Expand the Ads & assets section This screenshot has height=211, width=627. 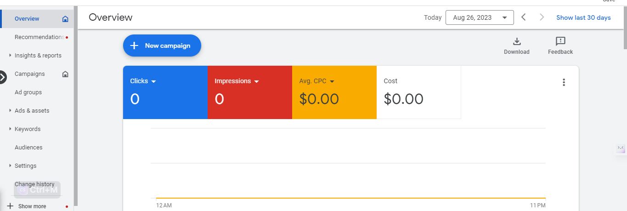pyautogui.click(x=11, y=111)
